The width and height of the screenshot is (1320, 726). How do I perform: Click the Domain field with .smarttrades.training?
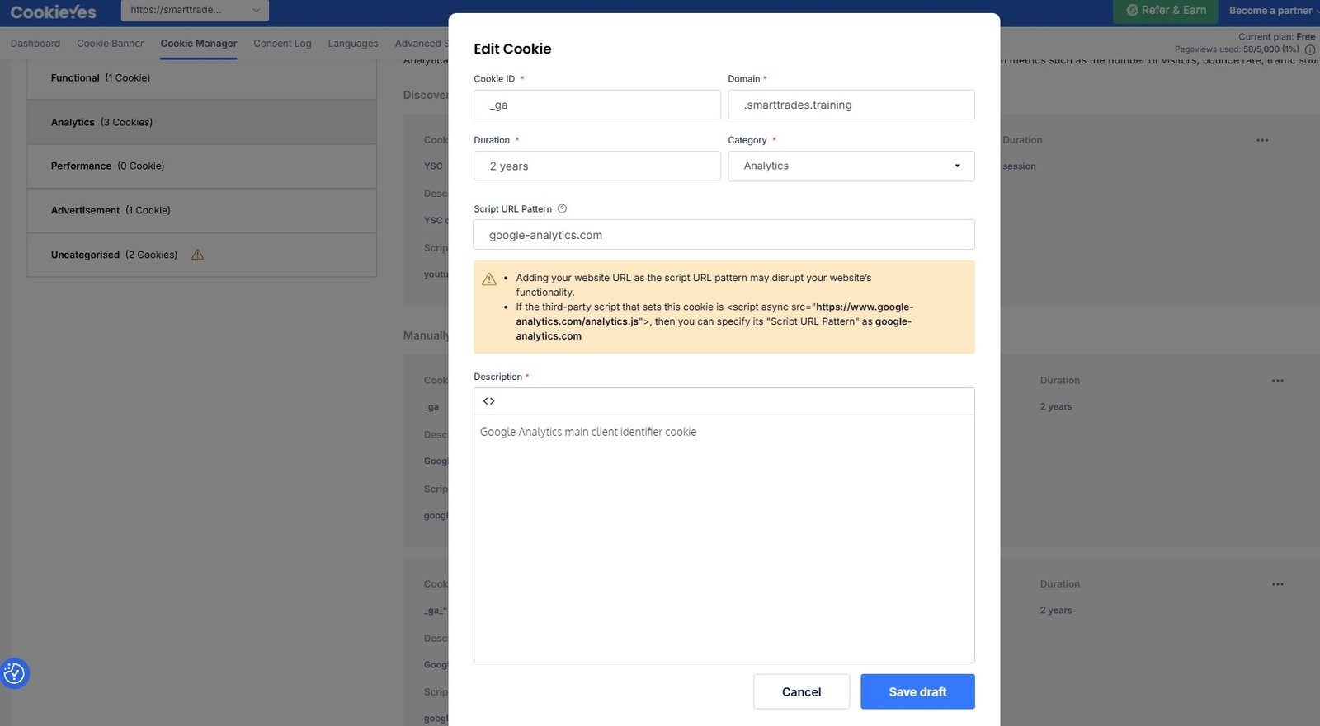tap(851, 105)
